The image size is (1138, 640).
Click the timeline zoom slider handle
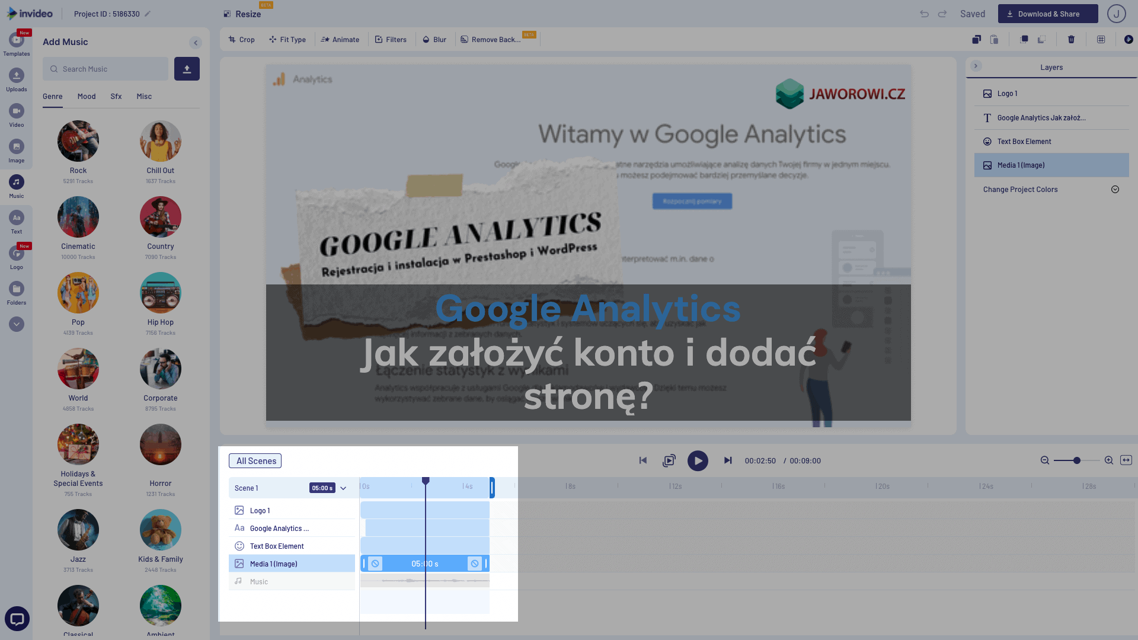pyautogui.click(x=1077, y=460)
